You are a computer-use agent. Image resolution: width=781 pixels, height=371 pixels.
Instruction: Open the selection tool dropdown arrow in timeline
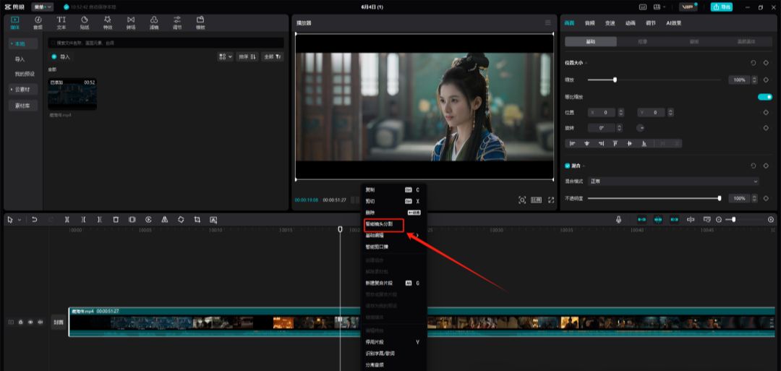pos(20,220)
